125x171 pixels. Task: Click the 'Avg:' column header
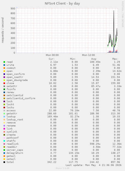pyautogui.click(x=94, y=59)
